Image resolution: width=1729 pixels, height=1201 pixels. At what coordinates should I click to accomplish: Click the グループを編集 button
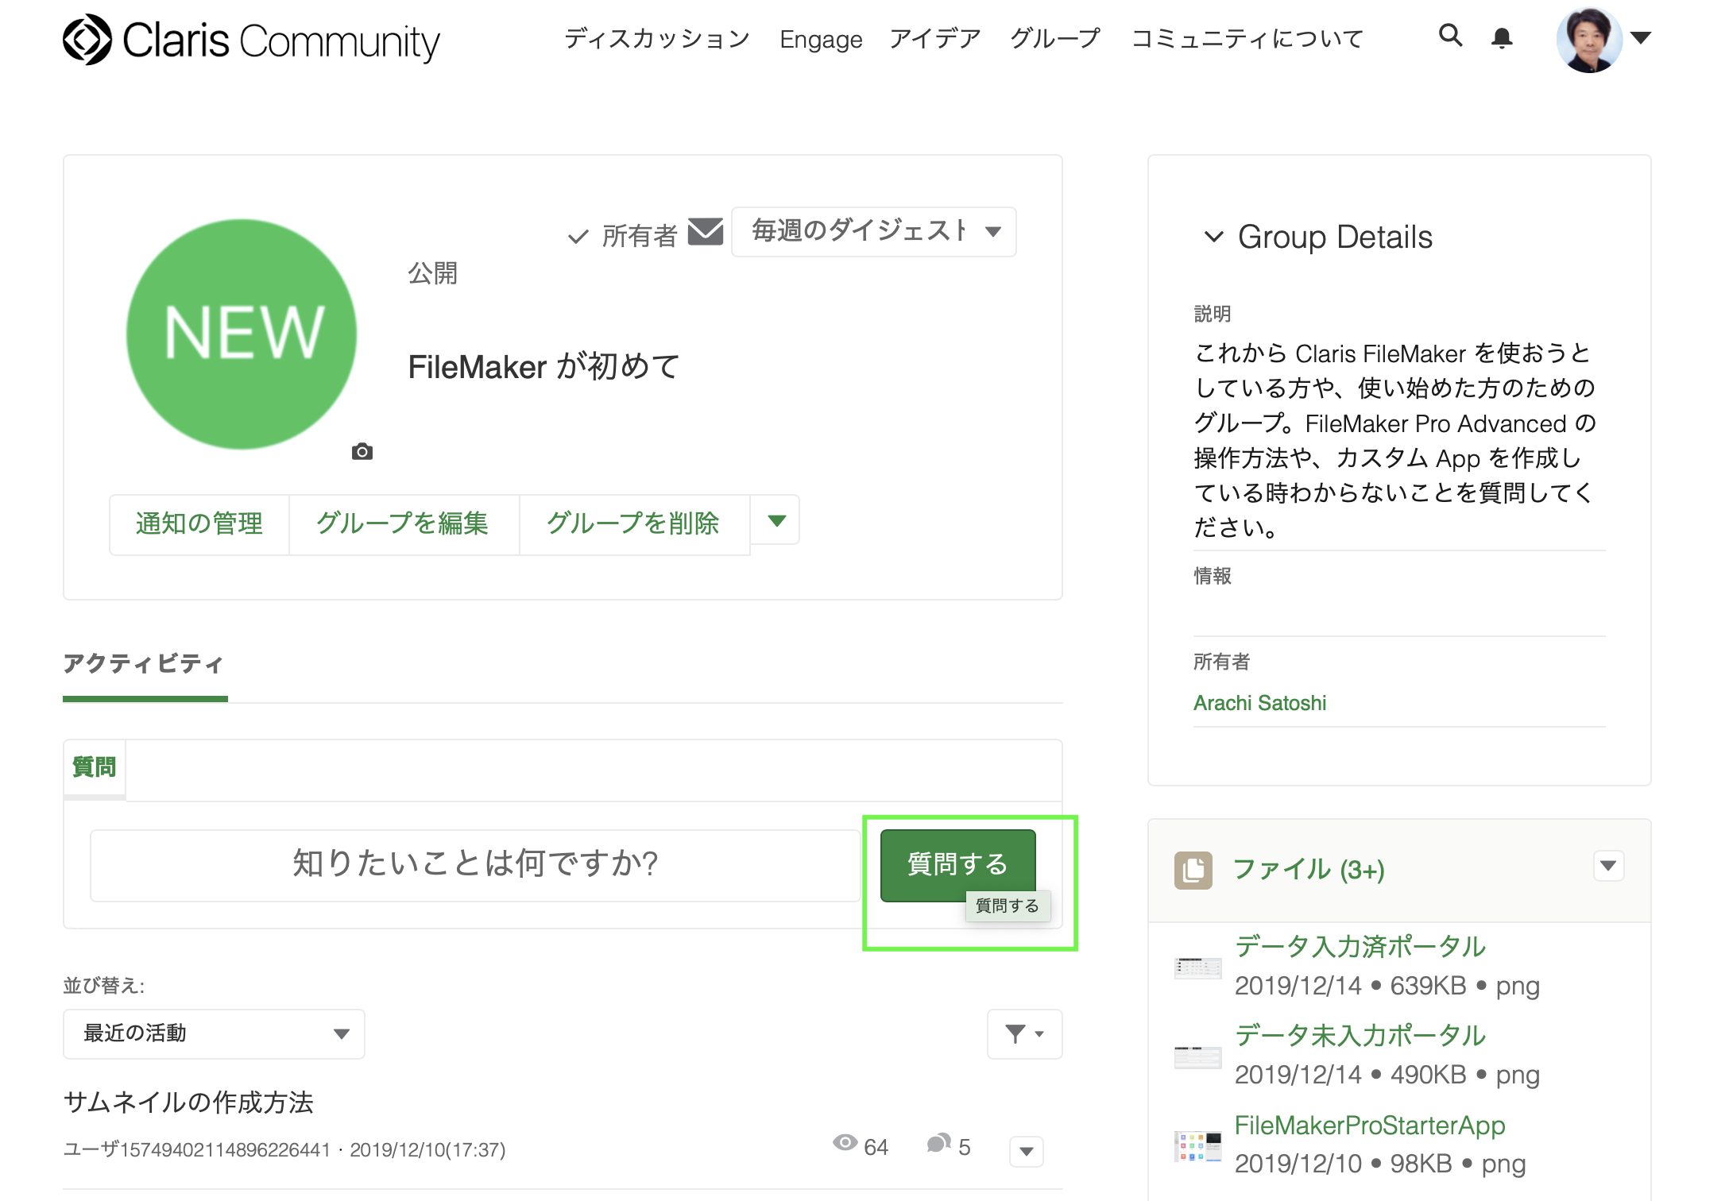coord(403,523)
